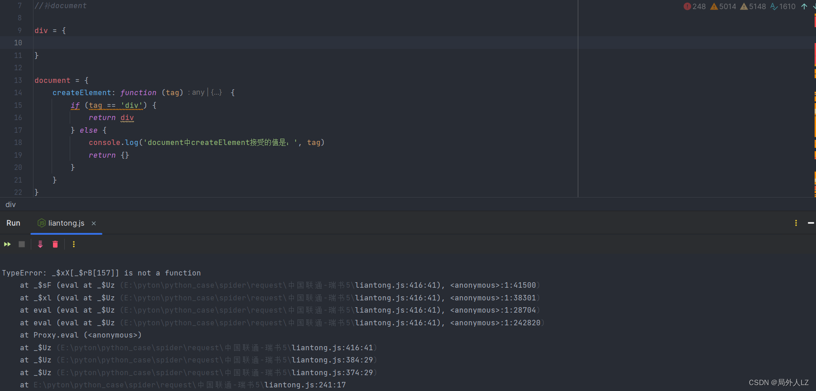Viewport: 816px width, 391px height.
Task: Click the '//补document' comment line
Action: tap(60, 6)
